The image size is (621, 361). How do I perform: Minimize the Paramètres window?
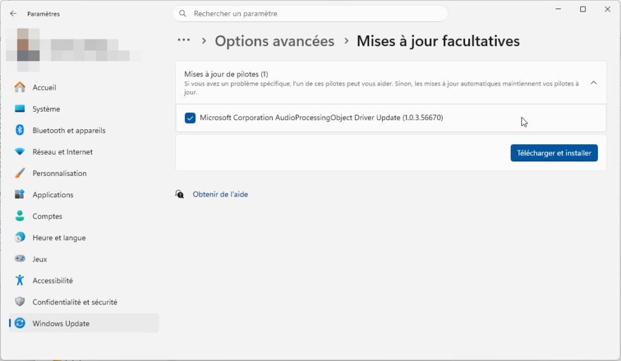[x=558, y=9]
